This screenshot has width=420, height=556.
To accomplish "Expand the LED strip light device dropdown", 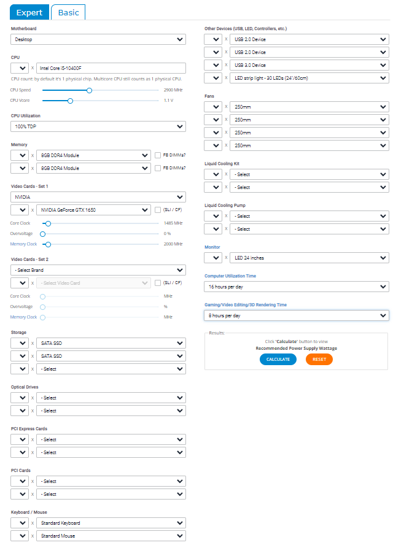I will [x=309, y=78].
